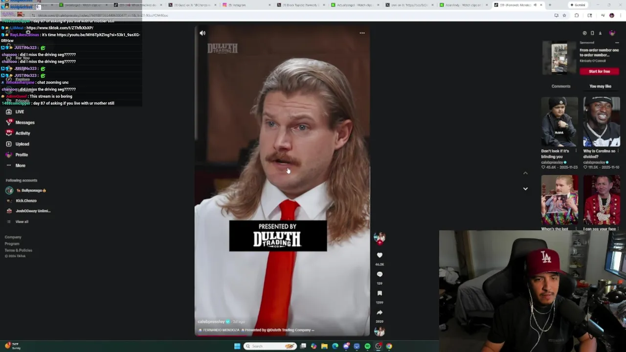
Task: Open the Program footer link
Action: click(x=12, y=243)
